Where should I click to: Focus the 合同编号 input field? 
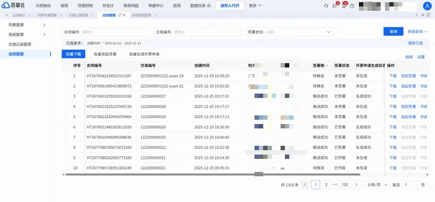pos(105,32)
